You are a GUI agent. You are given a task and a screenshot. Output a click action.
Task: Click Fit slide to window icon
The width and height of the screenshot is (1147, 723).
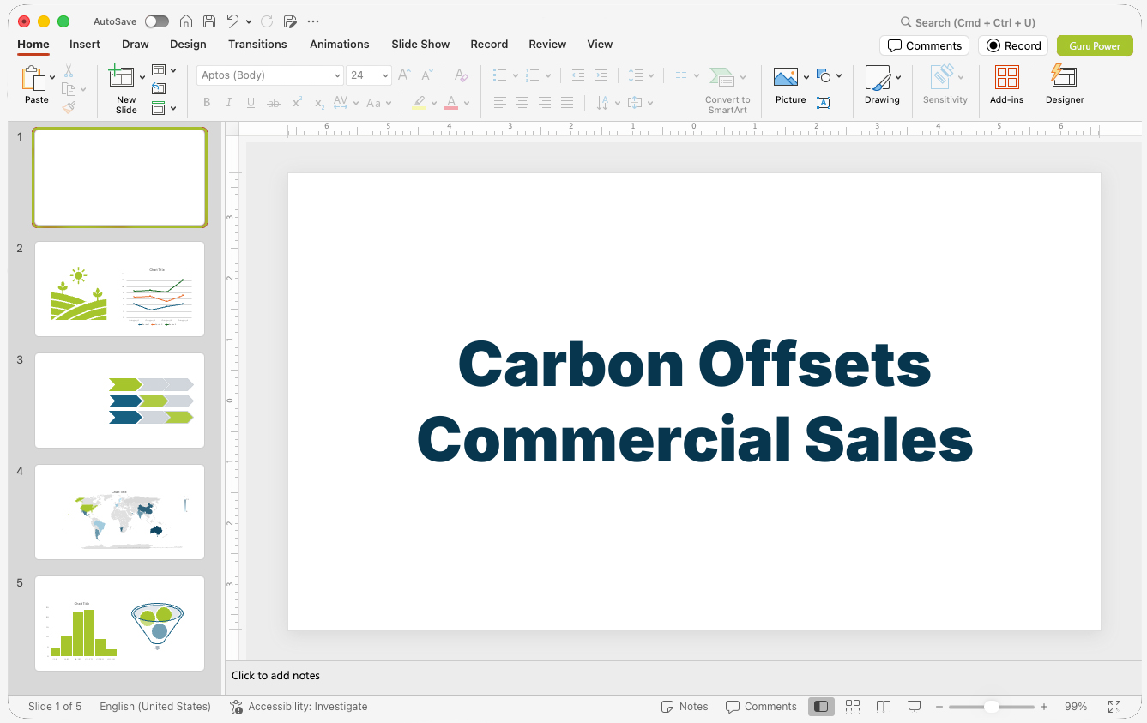[x=1114, y=706]
